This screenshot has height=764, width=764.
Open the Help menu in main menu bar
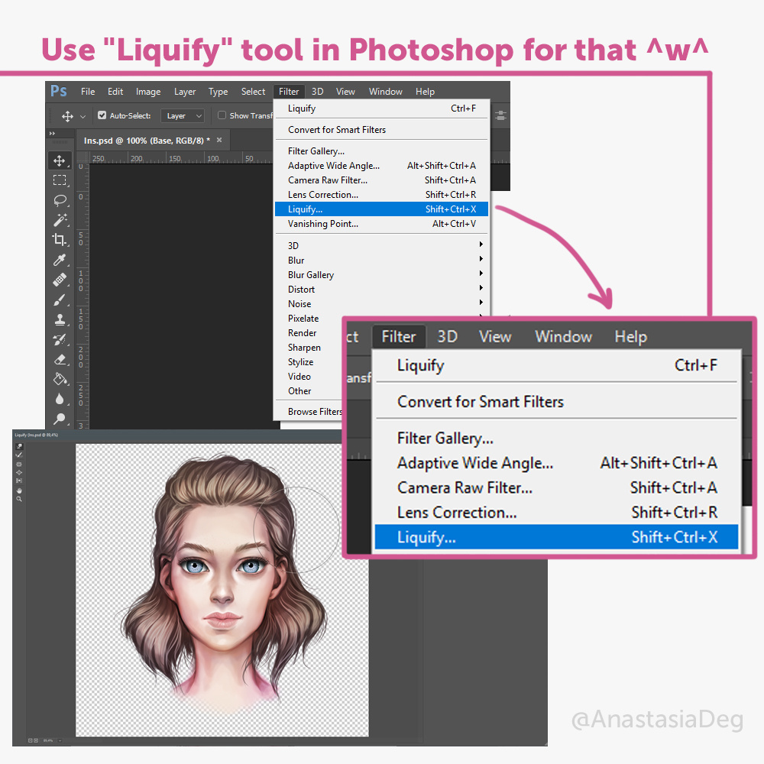click(x=425, y=92)
